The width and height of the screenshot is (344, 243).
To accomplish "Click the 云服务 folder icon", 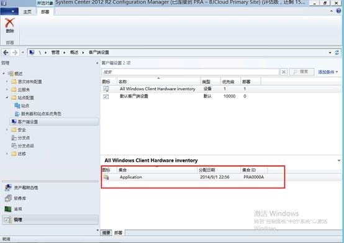I will click(x=14, y=89).
